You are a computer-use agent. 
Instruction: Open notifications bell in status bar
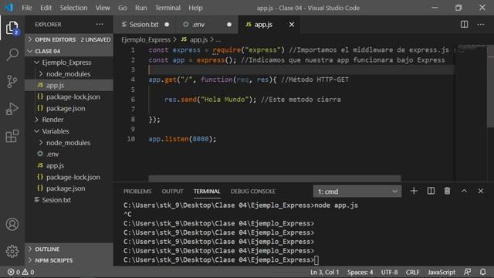(x=482, y=272)
